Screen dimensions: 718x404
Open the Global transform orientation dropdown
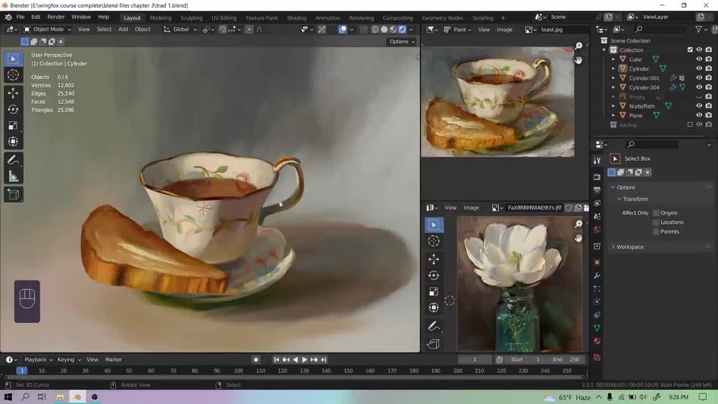point(181,29)
